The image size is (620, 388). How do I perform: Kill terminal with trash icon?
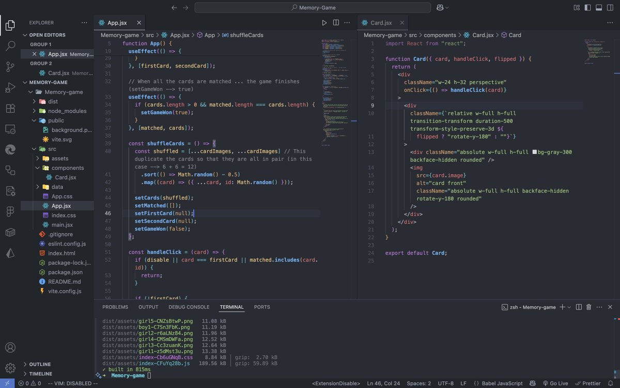point(588,307)
